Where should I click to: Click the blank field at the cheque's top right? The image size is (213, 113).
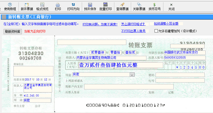click(x=188, y=46)
